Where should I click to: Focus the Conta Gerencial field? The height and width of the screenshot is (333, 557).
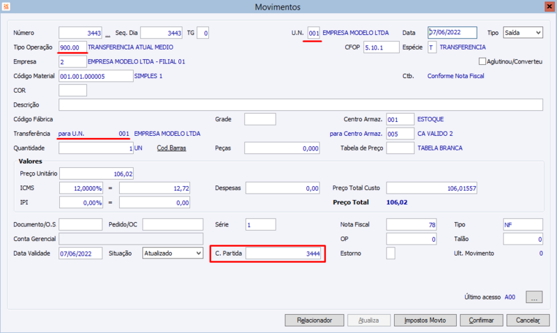tap(131, 239)
